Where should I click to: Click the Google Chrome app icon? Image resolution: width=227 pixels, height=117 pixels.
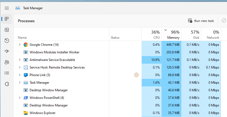pyautogui.click(x=26, y=45)
